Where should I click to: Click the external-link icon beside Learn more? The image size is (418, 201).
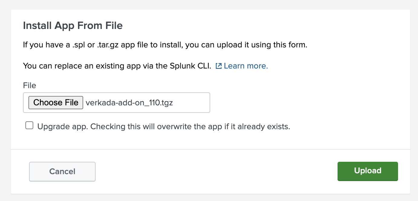click(219, 66)
